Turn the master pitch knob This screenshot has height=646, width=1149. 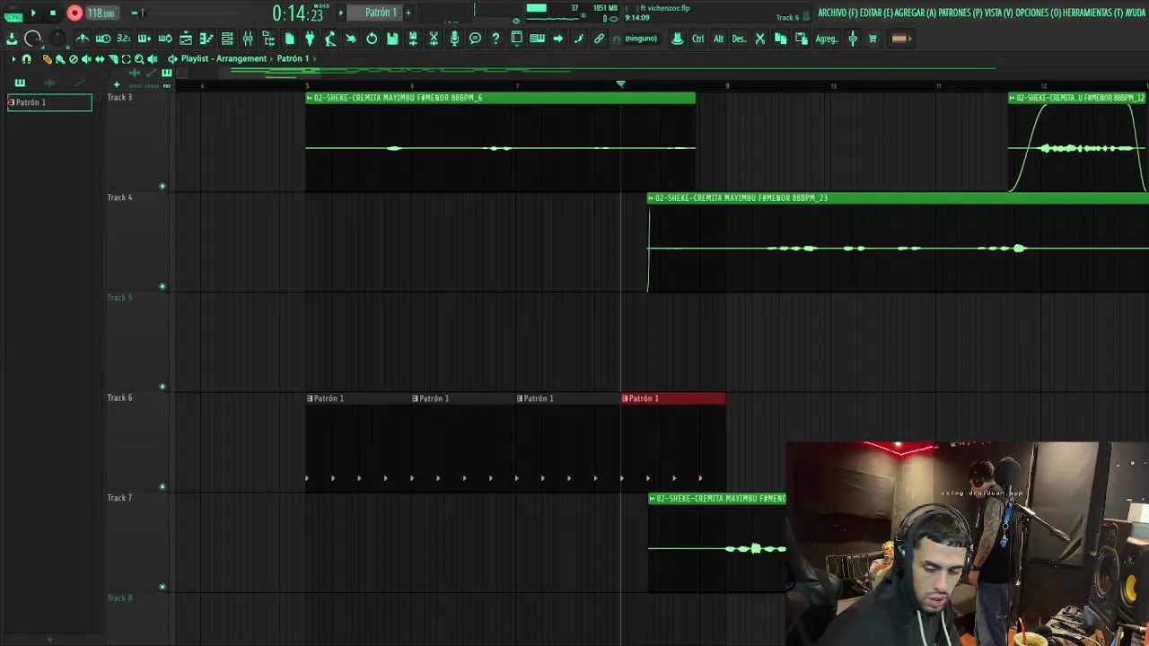(57, 39)
